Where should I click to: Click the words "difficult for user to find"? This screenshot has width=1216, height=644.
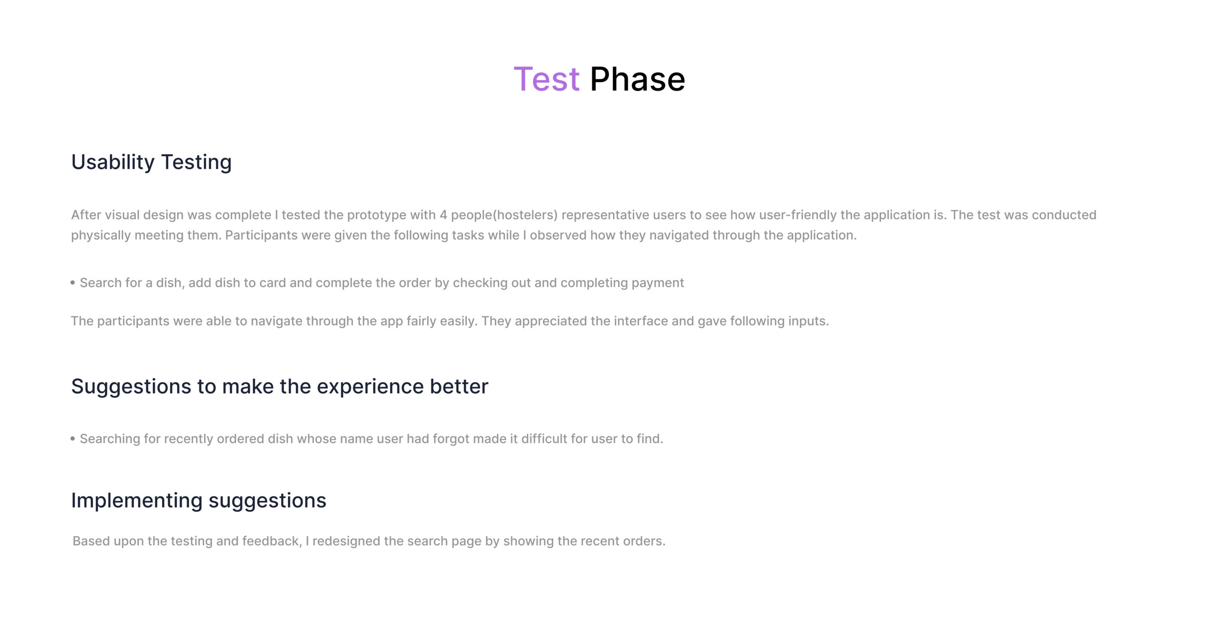click(x=592, y=439)
